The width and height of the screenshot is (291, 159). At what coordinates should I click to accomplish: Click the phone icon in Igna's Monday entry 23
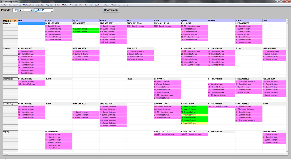pyautogui.click(x=186, y=37)
